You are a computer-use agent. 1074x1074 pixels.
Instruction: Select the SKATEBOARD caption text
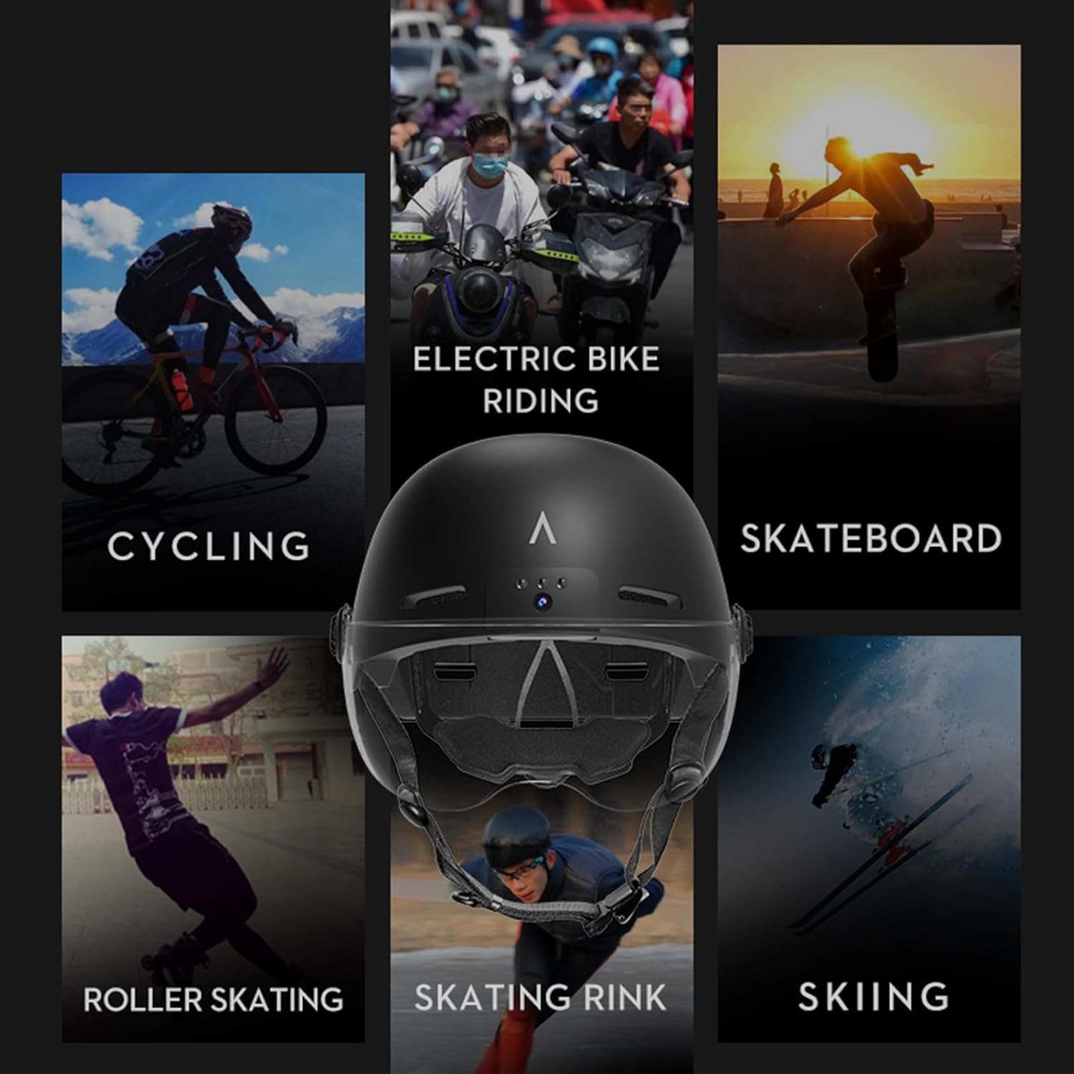click(x=870, y=538)
